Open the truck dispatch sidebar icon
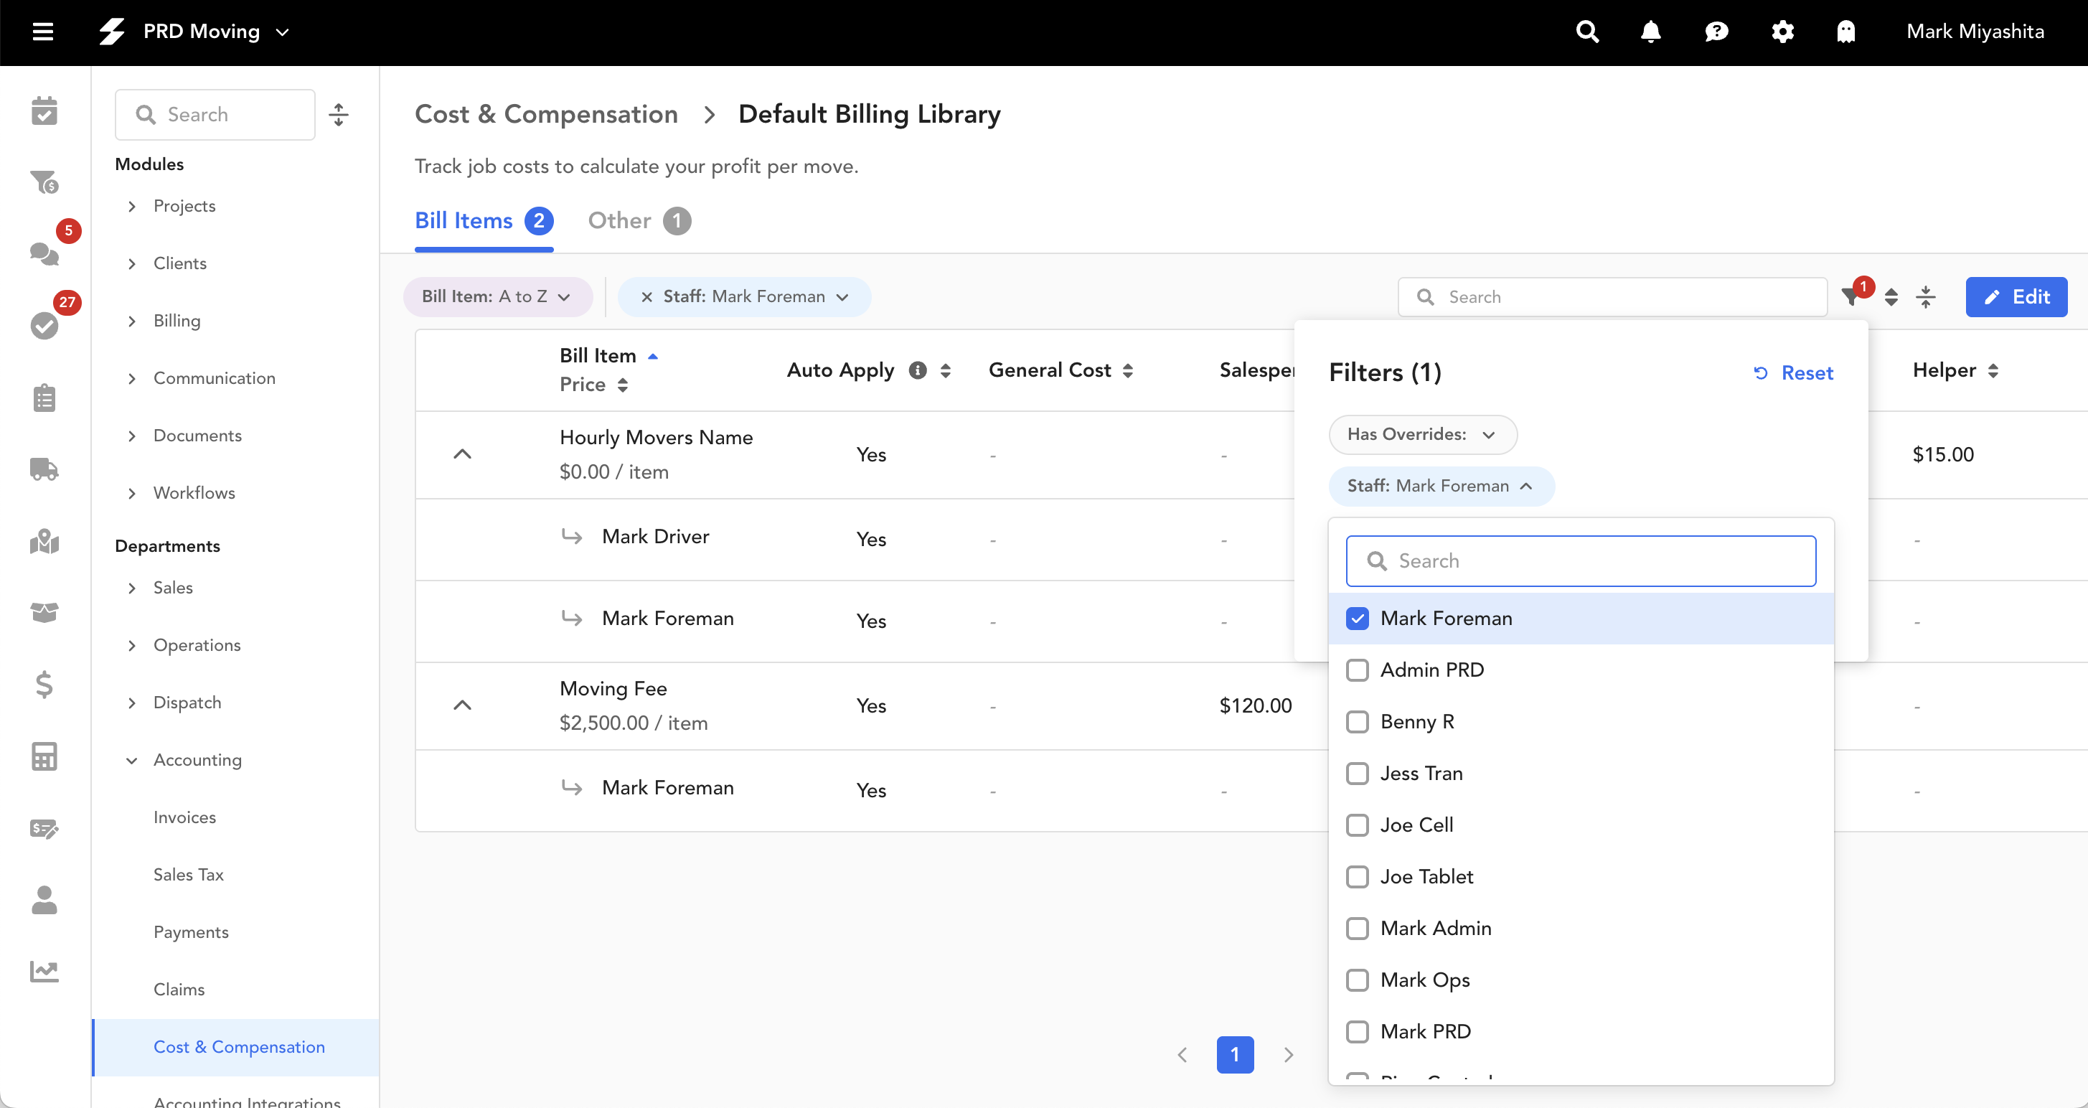The width and height of the screenshot is (2088, 1108). 44,469
